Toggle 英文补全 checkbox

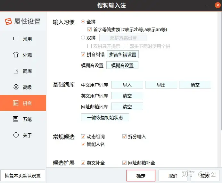(83, 162)
